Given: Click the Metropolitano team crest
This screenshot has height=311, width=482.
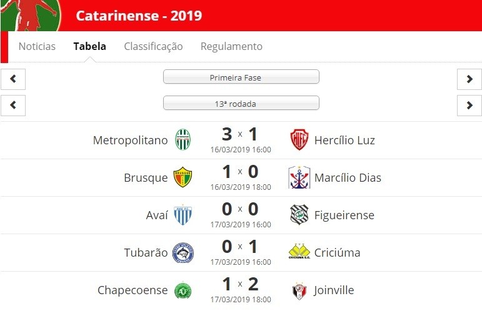Looking at the screenshot, I should click(183, 140).
